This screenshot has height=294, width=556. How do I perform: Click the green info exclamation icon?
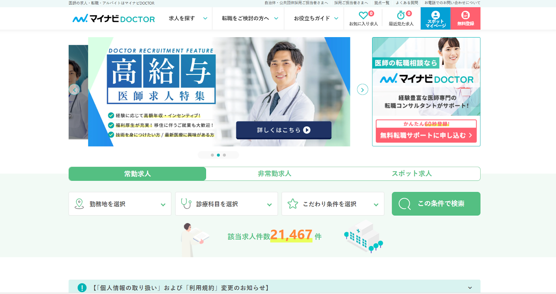tap(82, 288)
